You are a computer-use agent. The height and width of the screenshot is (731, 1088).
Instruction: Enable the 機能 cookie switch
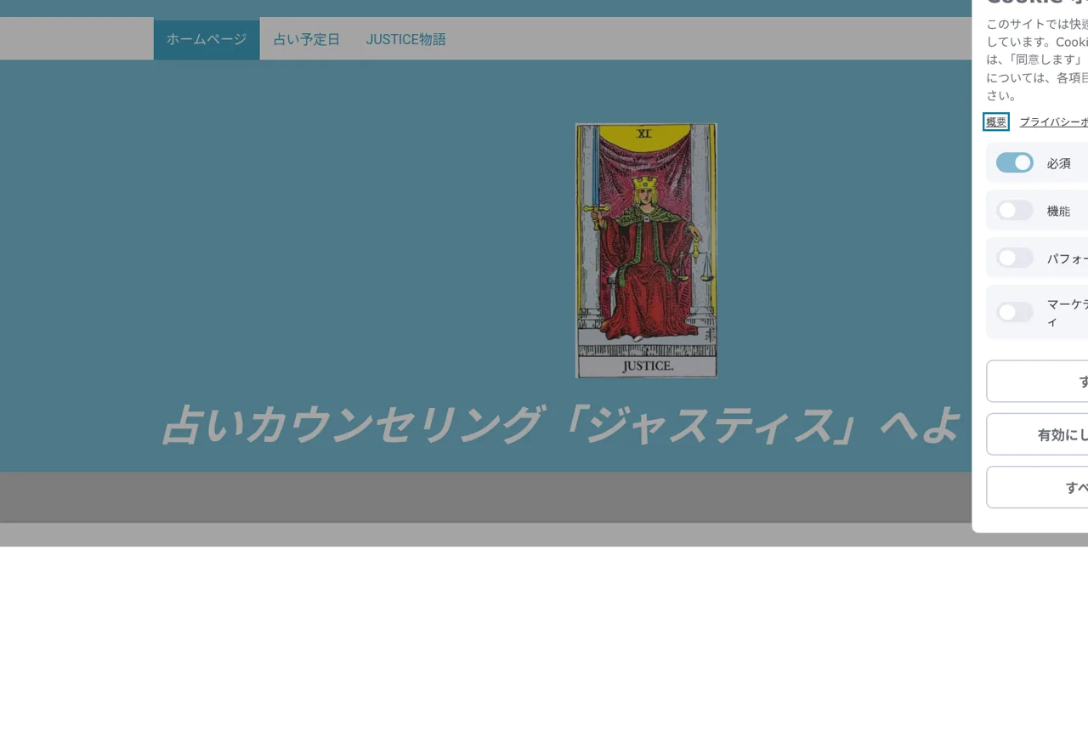[1015, 210]
